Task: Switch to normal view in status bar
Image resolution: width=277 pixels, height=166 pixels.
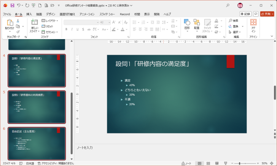Action: [x=200, y=163]
